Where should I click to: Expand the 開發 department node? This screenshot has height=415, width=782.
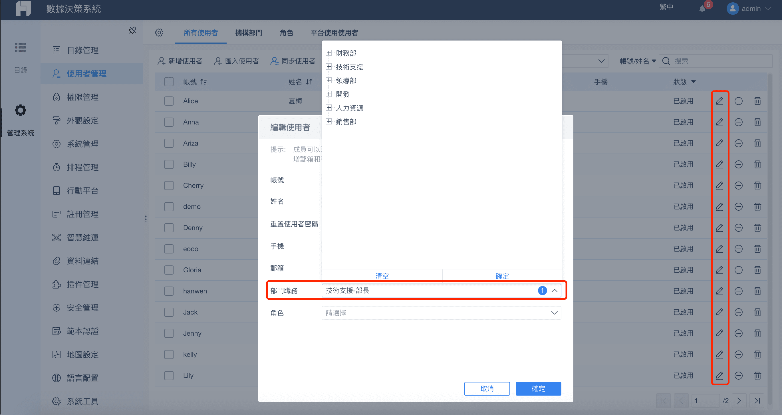(x=328, y=94)
